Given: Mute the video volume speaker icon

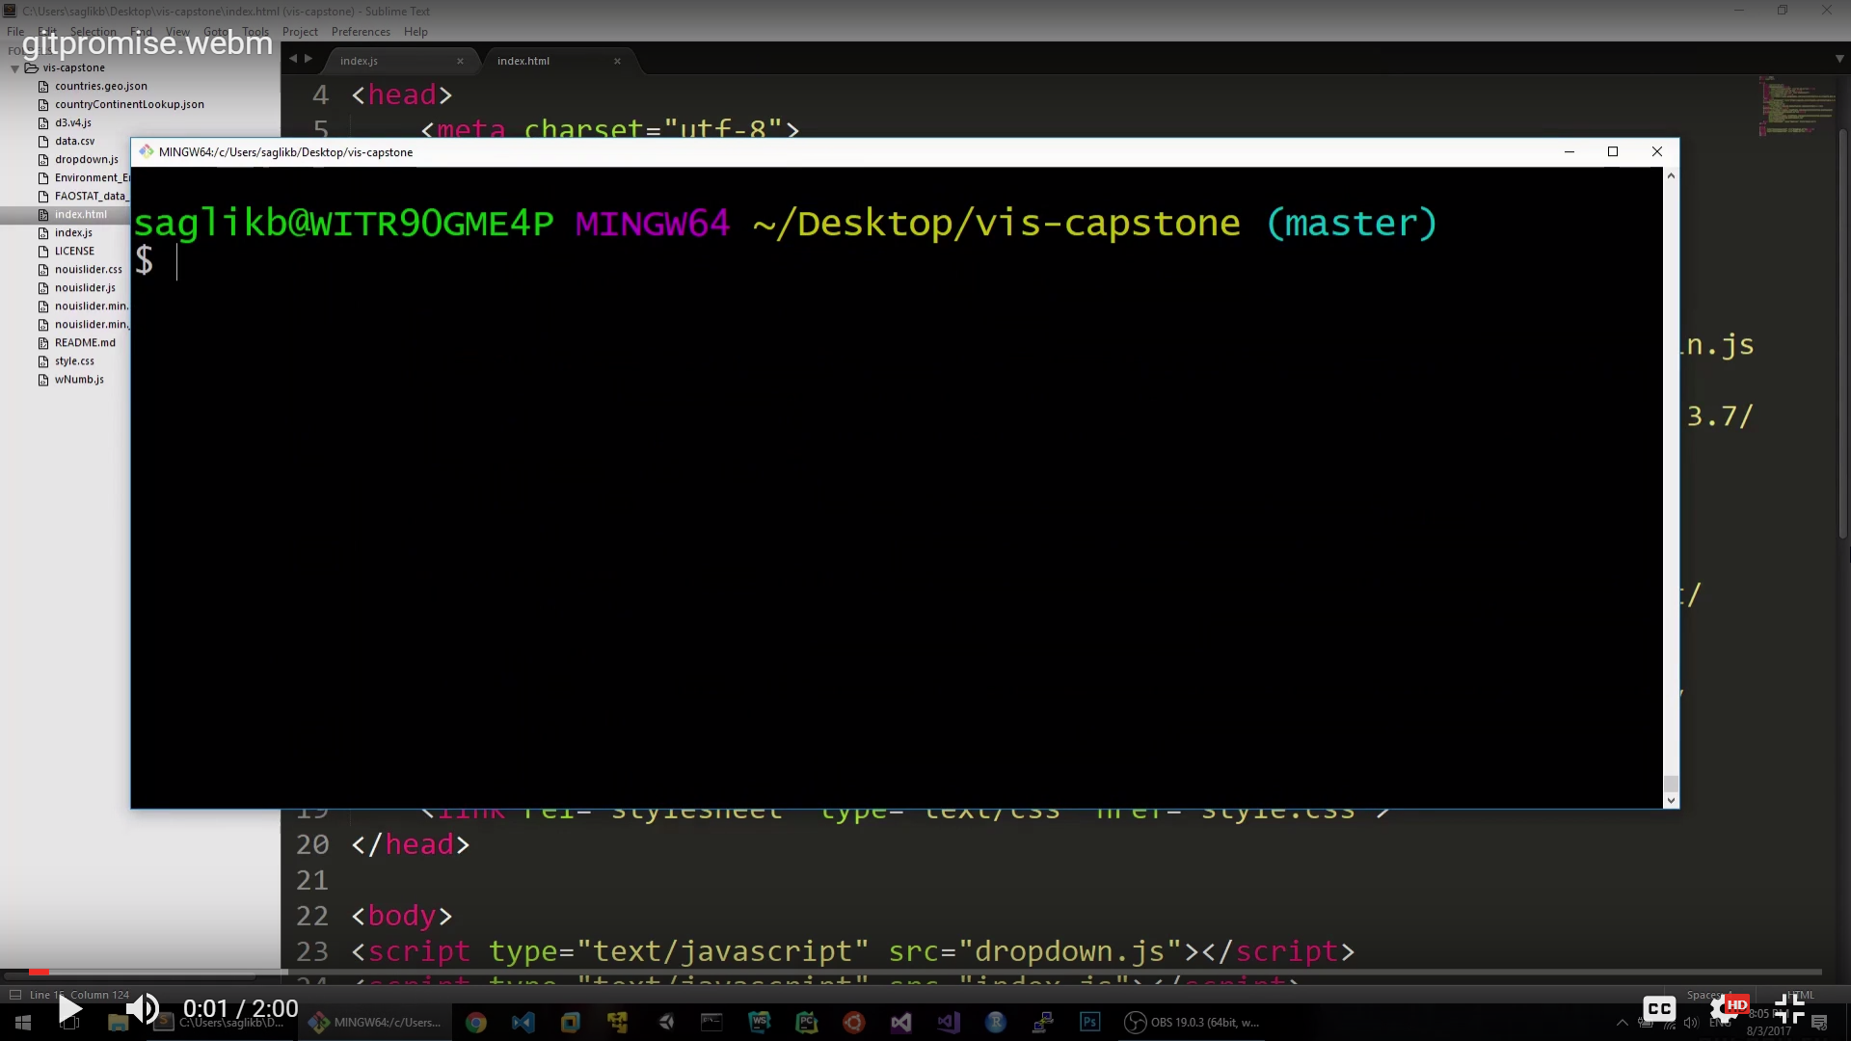Looking at the screenshot, I should [143, 1009].
